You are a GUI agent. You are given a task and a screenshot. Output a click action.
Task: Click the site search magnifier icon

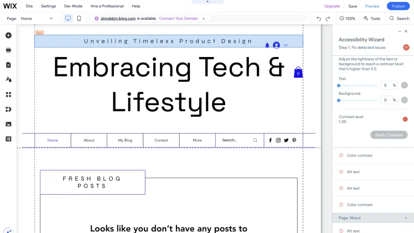[x=255, y=140]
